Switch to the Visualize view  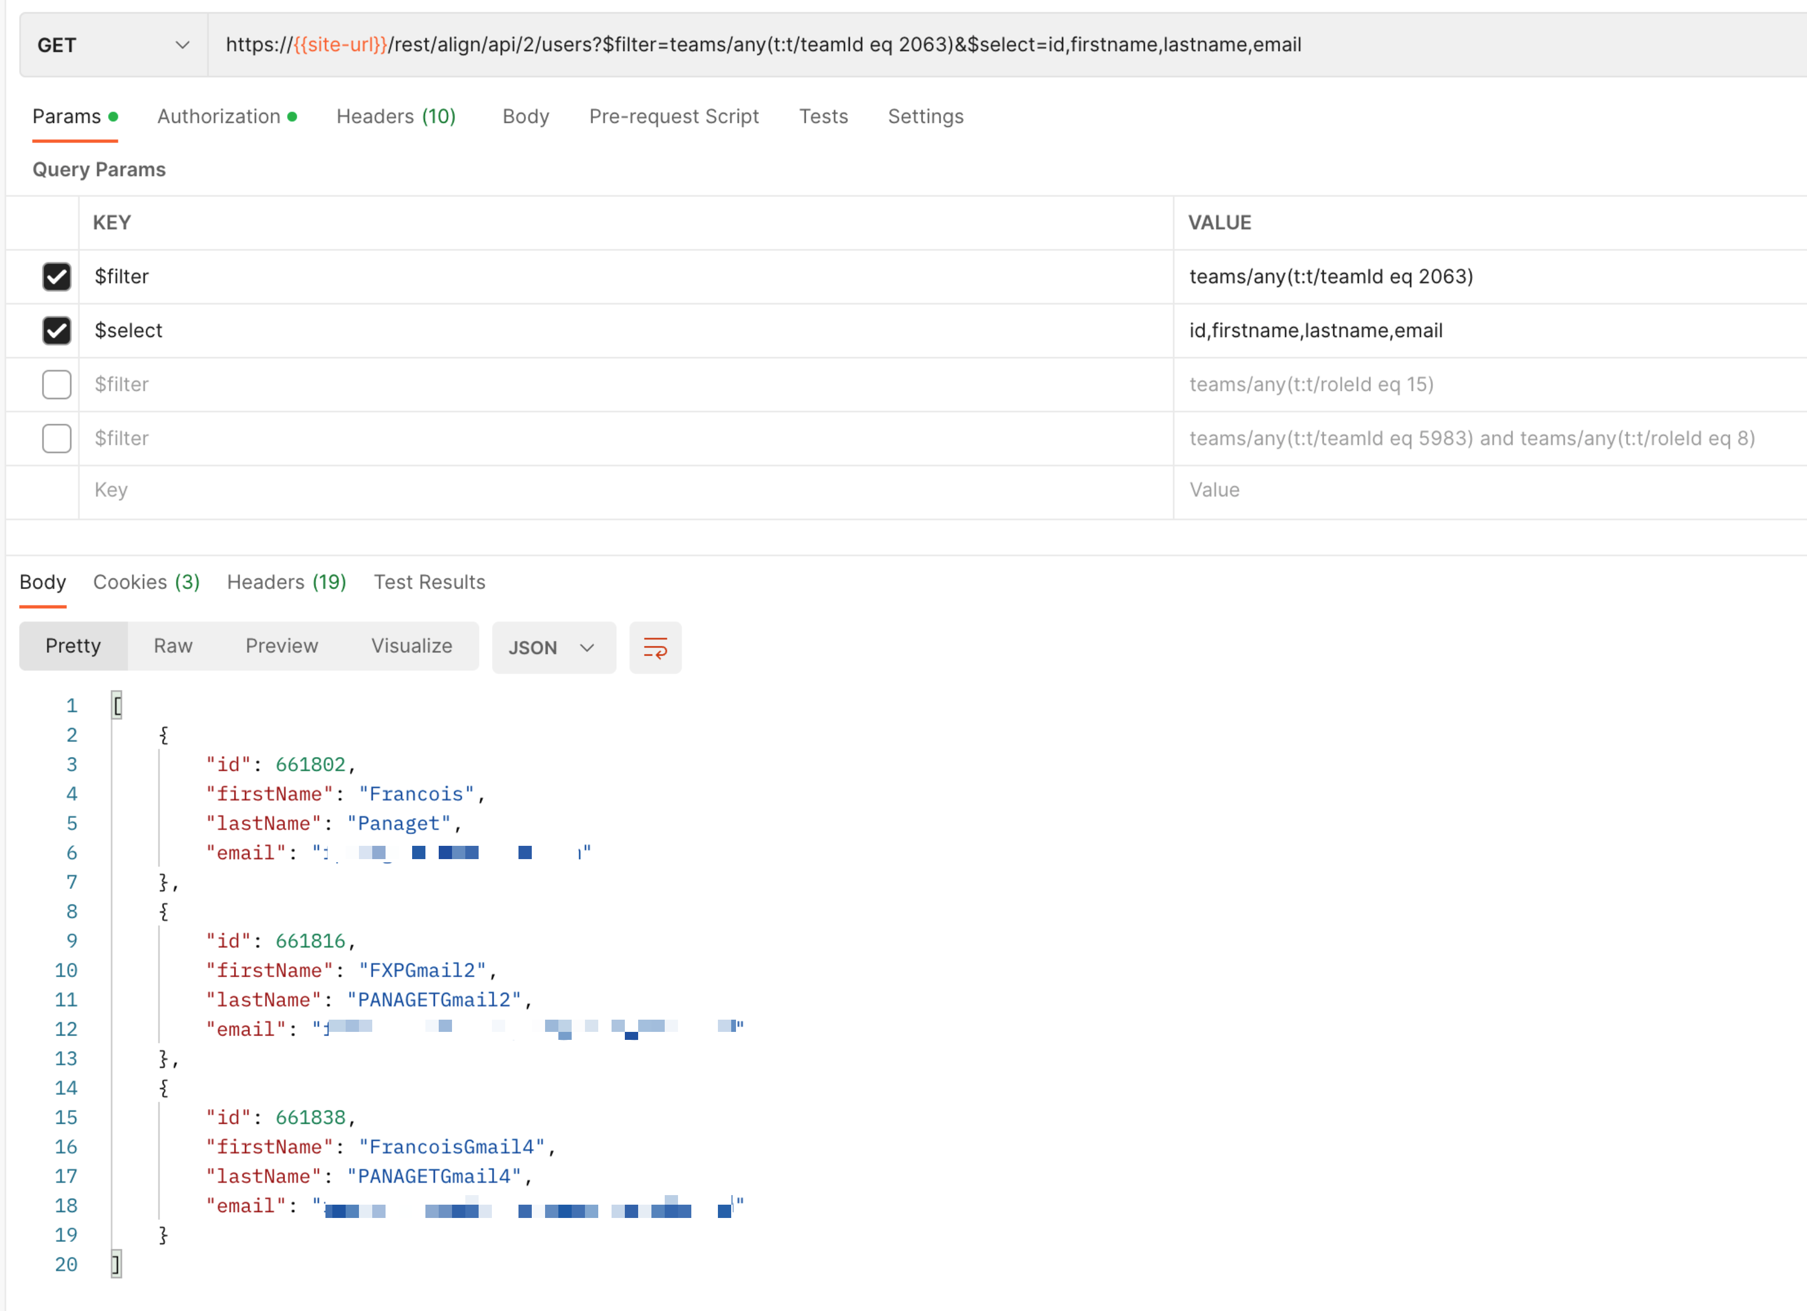coord(411,646)
